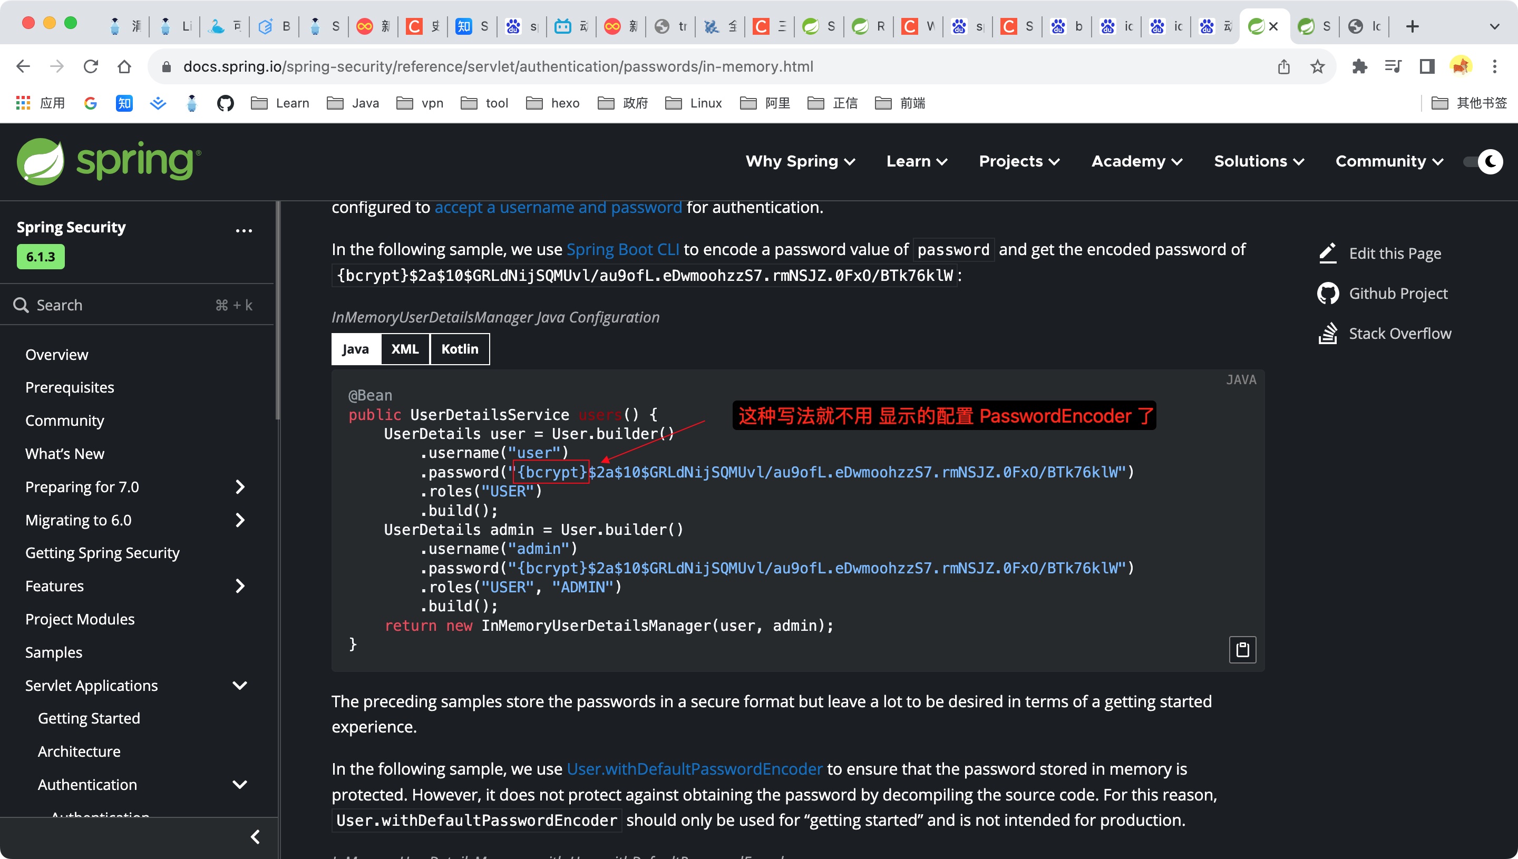Go back to previous page

[23, 67]
